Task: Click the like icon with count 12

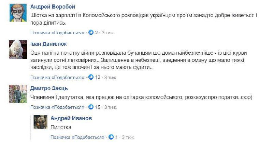Action: click(91, 77)
